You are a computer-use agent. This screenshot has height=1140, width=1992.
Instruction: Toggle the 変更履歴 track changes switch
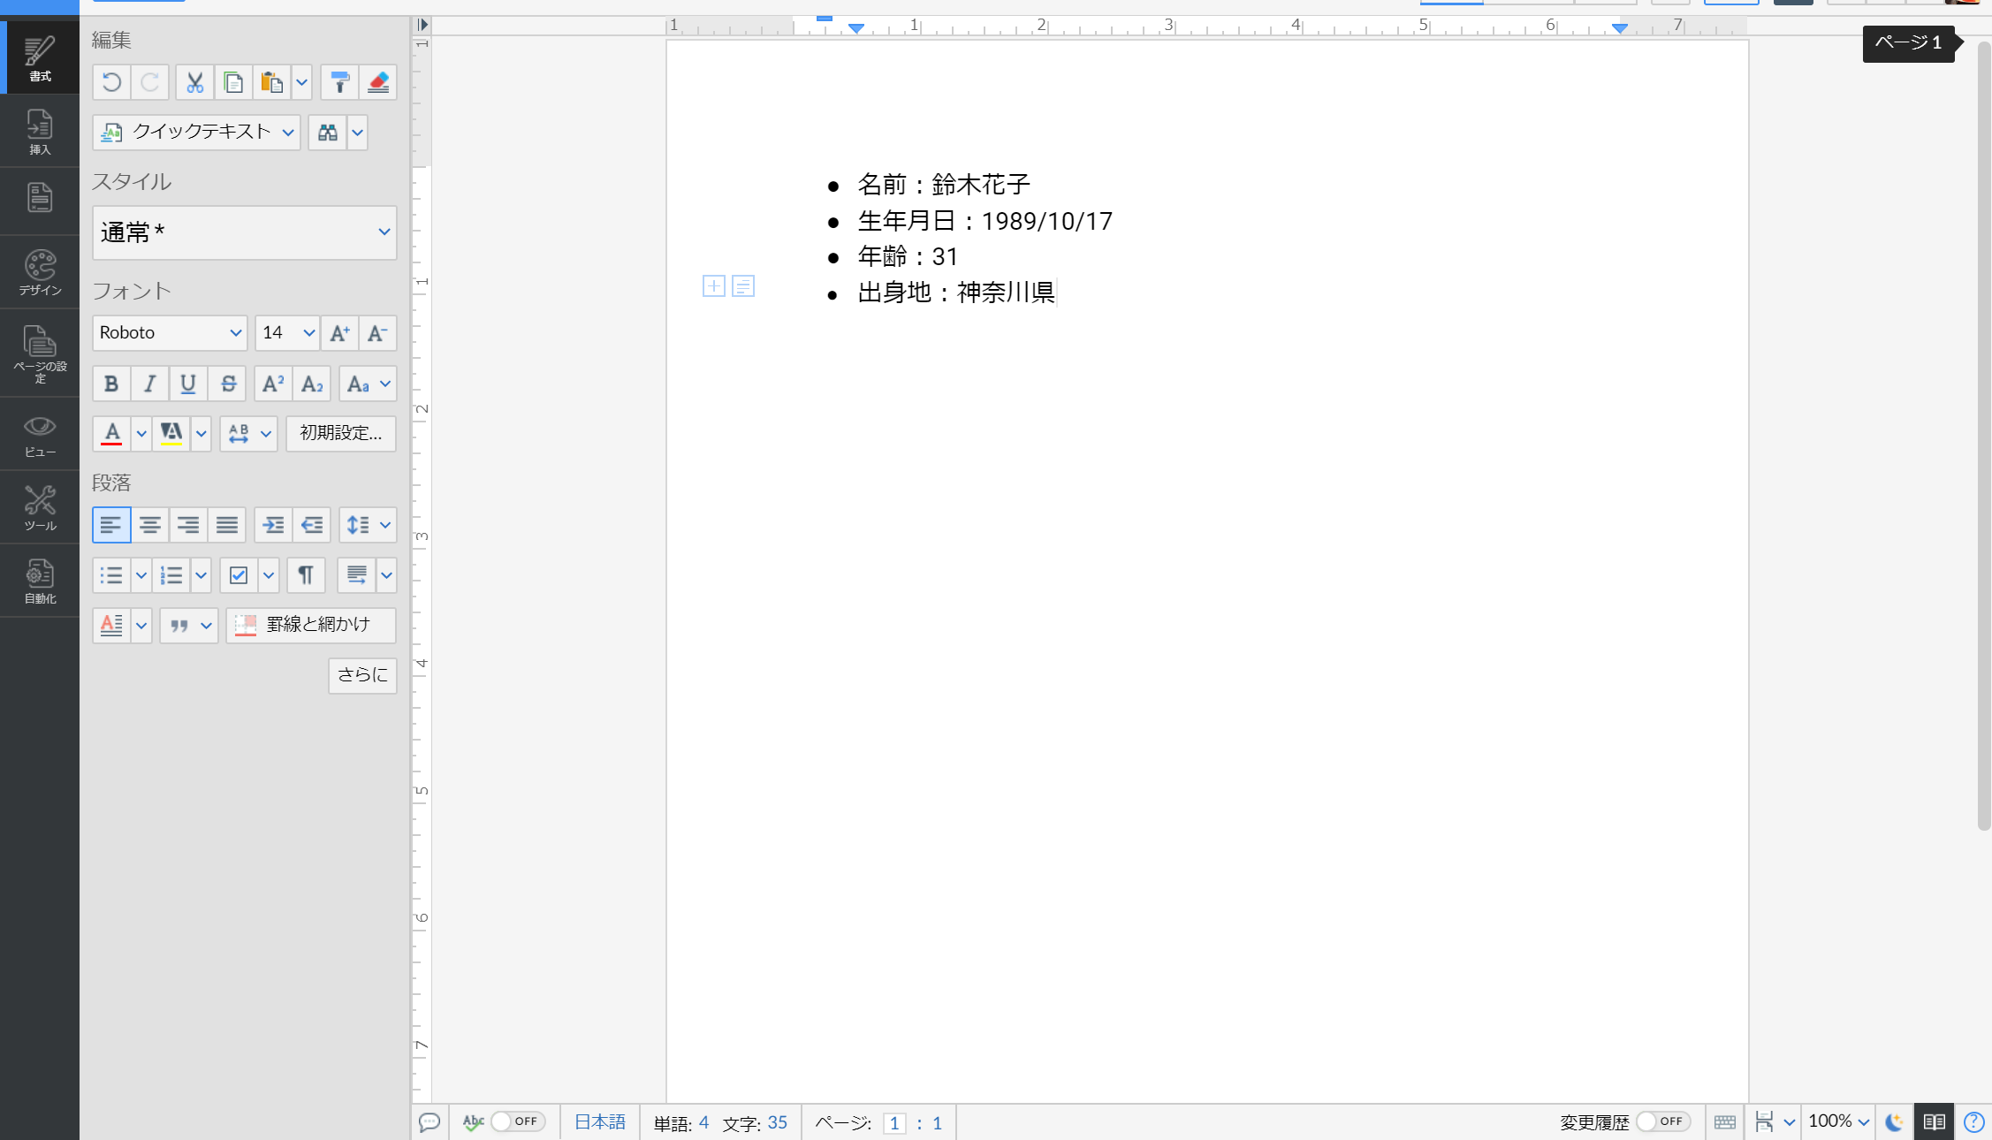click(1662, 1121)
